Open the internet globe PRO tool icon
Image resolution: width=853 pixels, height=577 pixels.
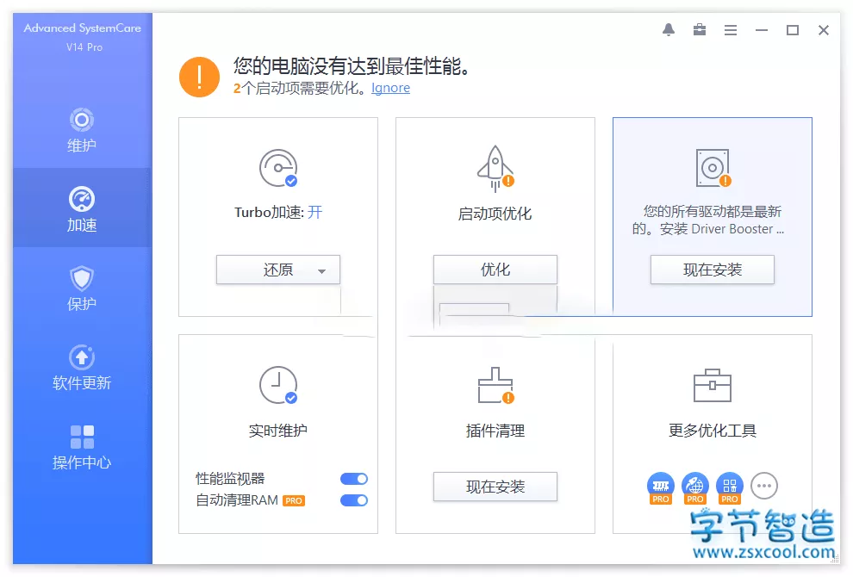695,487
